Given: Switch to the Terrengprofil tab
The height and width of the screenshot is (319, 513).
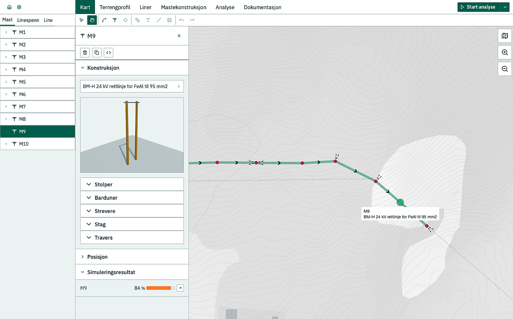Looking at the screenshot, I should coord(115,7).
